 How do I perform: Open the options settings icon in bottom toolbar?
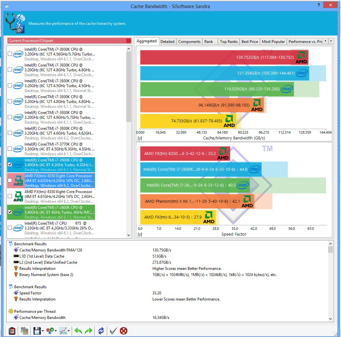pos(12,331)
